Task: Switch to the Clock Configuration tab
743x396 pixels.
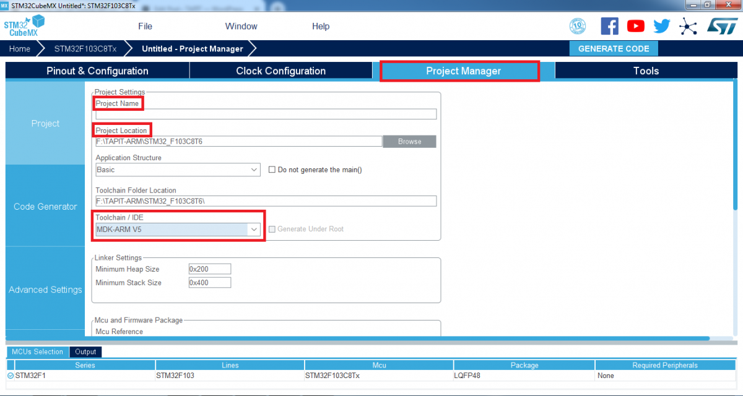Action: click(280, 71)
